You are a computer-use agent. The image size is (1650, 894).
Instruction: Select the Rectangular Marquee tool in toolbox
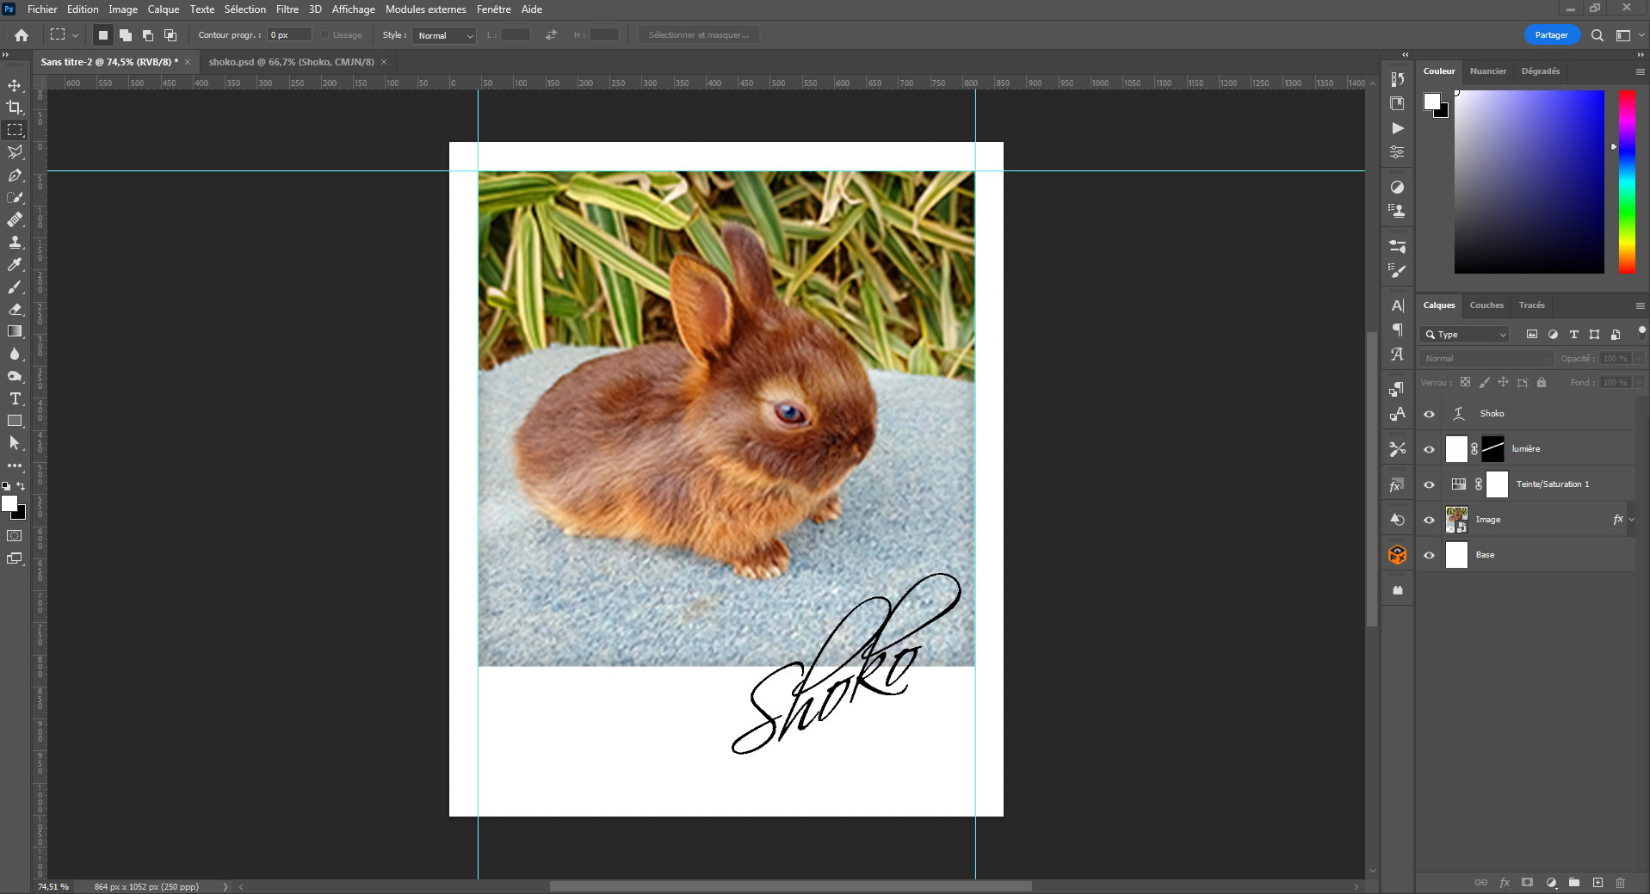click(x=15, y=130)
